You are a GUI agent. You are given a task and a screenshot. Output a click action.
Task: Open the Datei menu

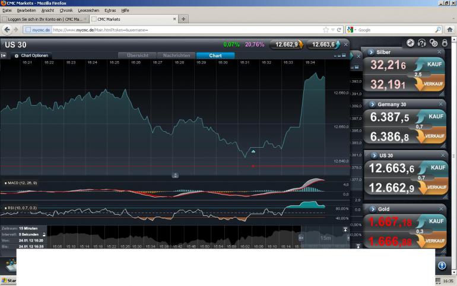tap(7, 11)
